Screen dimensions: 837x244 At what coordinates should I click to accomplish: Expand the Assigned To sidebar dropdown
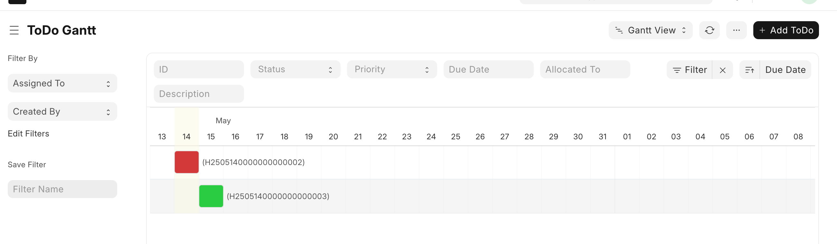point(62,83)
